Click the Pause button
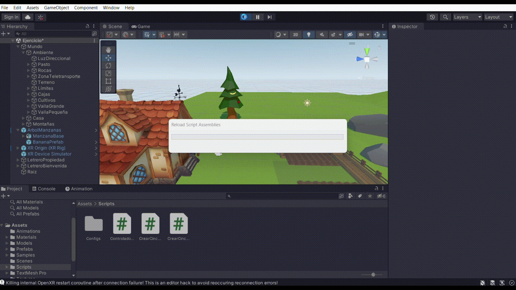Viewport: 516px width, 290px height. pos(257,17)
